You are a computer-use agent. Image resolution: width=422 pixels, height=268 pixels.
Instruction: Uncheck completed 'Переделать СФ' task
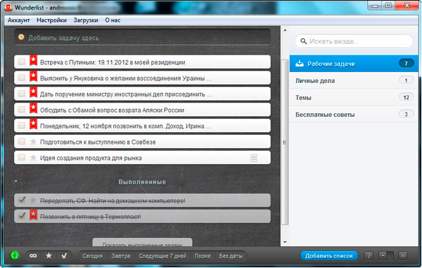22,200
